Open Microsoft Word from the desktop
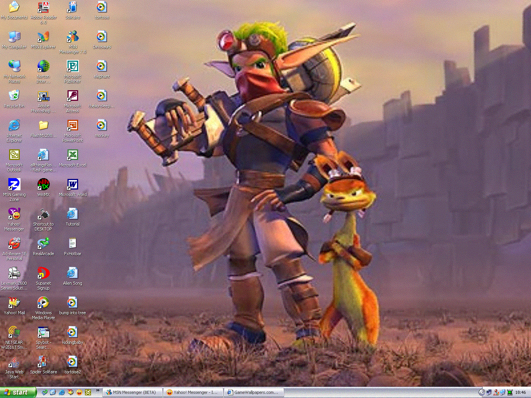This screenshot has height=398, width=531. click(x=72, y=188)
